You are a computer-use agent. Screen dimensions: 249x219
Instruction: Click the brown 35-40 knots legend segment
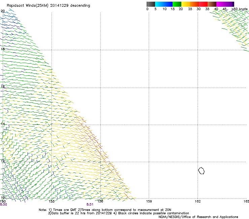[x=212, y=4]
